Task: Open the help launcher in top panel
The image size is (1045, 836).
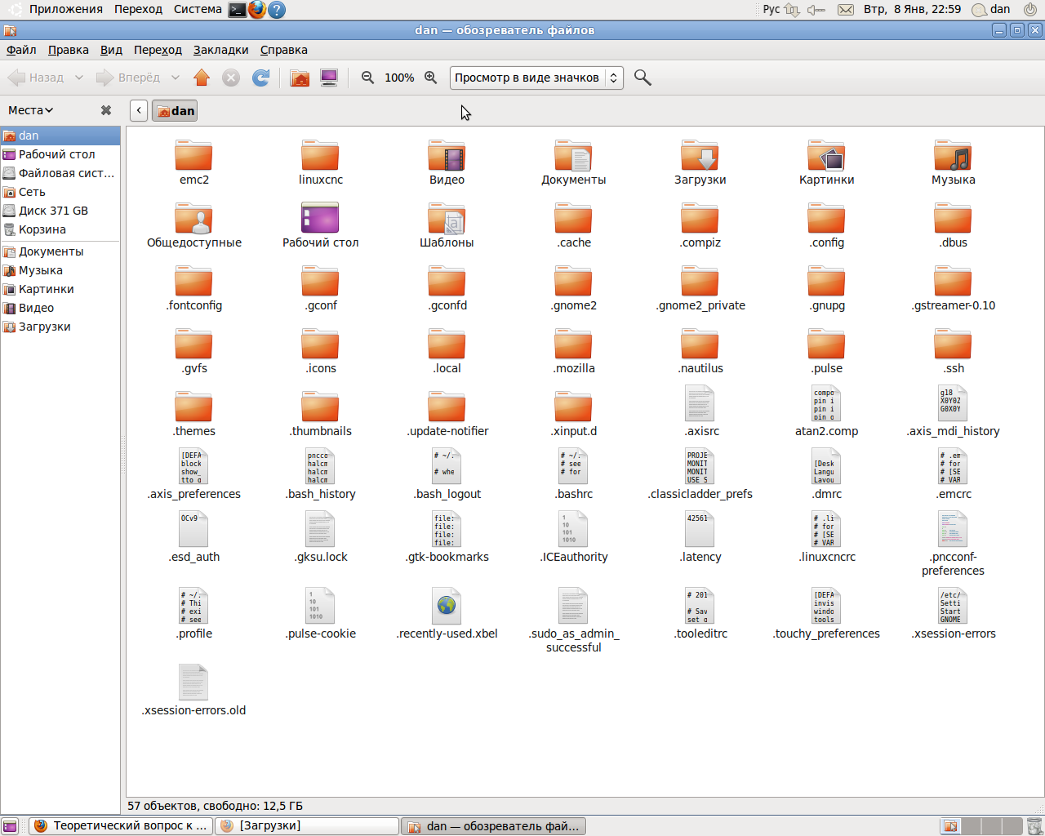Action: pyautogui.click(x=277, y=10)
